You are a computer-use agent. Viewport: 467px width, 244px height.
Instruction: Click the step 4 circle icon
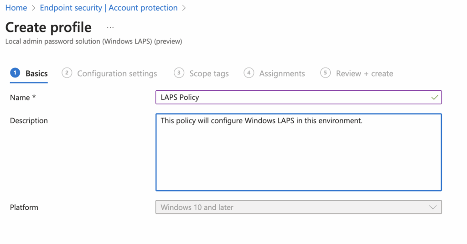(x=249, y=73)
